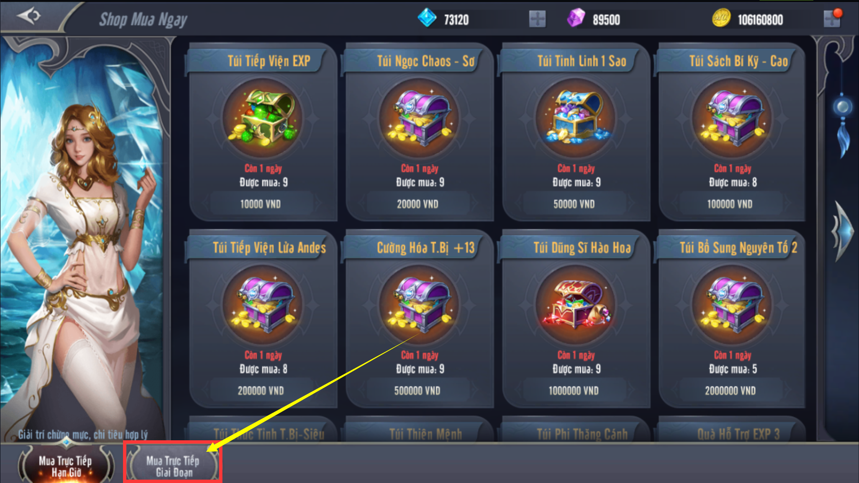Purchase the 50000 VND Tinh Linh pack
Screen dimensions: 859x483
point(574,204)
